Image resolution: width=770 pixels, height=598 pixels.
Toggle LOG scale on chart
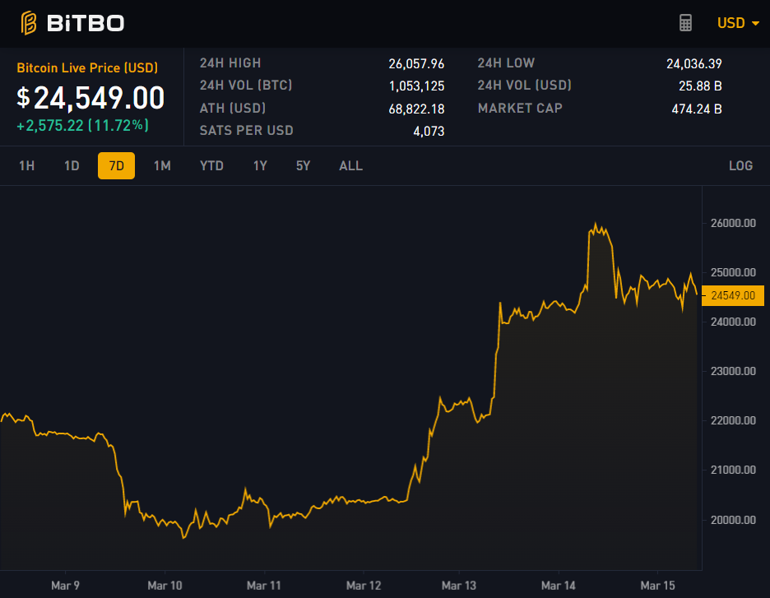(x=740, y=166)
